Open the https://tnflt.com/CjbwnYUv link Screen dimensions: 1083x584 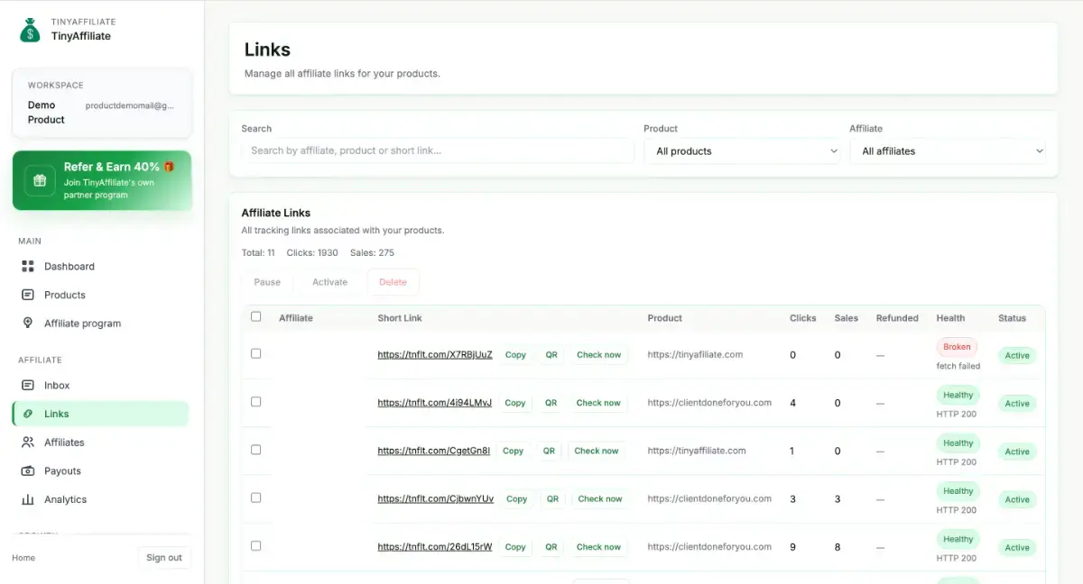pyautogui.click(x=436, y=498)
